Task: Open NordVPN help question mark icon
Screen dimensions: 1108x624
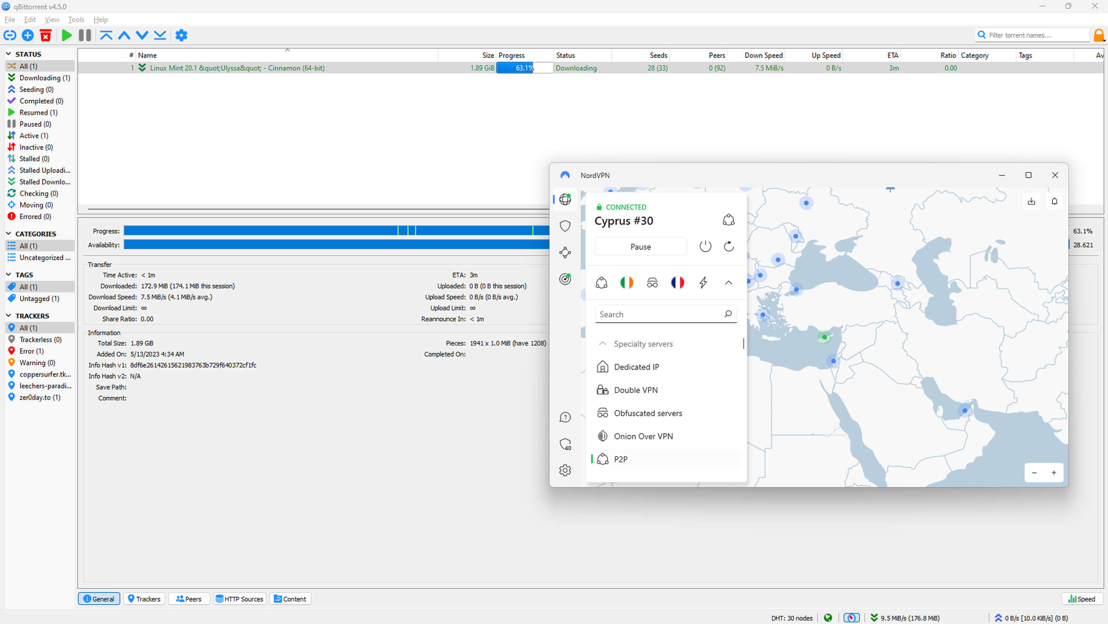Action: tap(565, 417)
